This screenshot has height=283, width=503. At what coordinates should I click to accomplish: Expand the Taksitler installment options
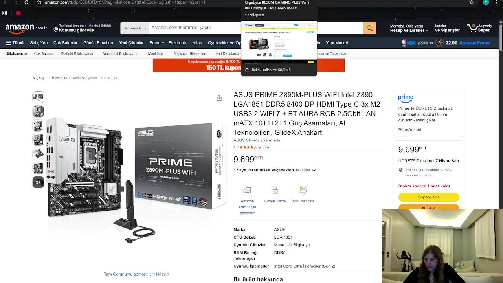pos(305,170)
